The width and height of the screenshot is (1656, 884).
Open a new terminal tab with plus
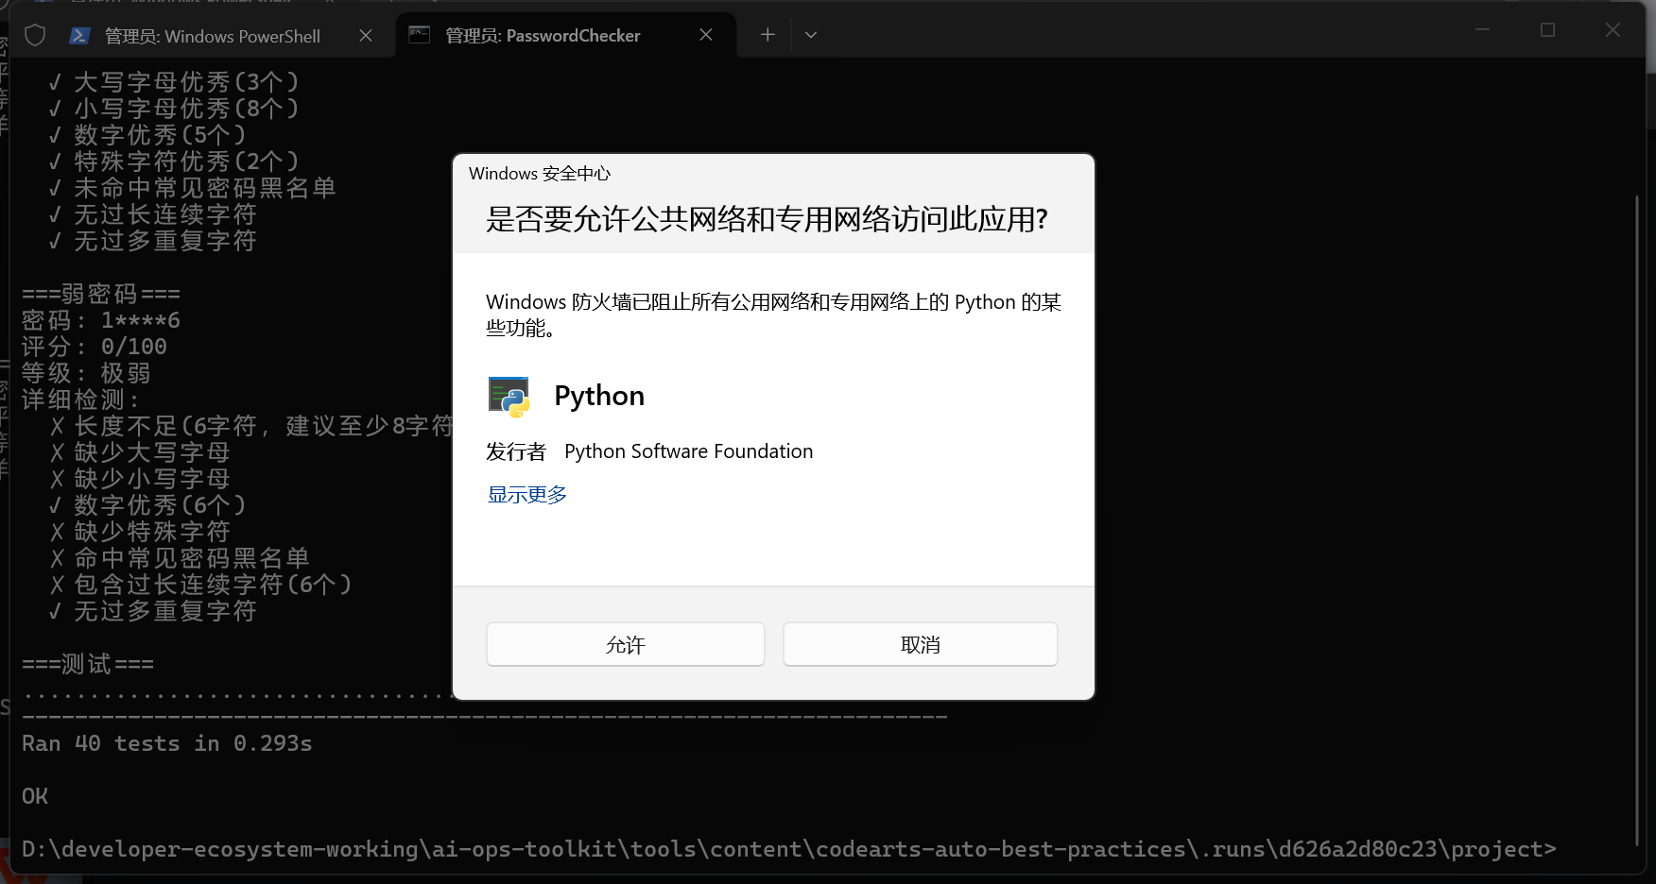point(768,35)
